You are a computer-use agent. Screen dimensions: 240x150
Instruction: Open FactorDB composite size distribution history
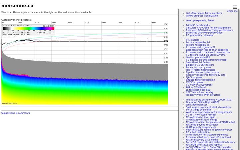[210, 142]
